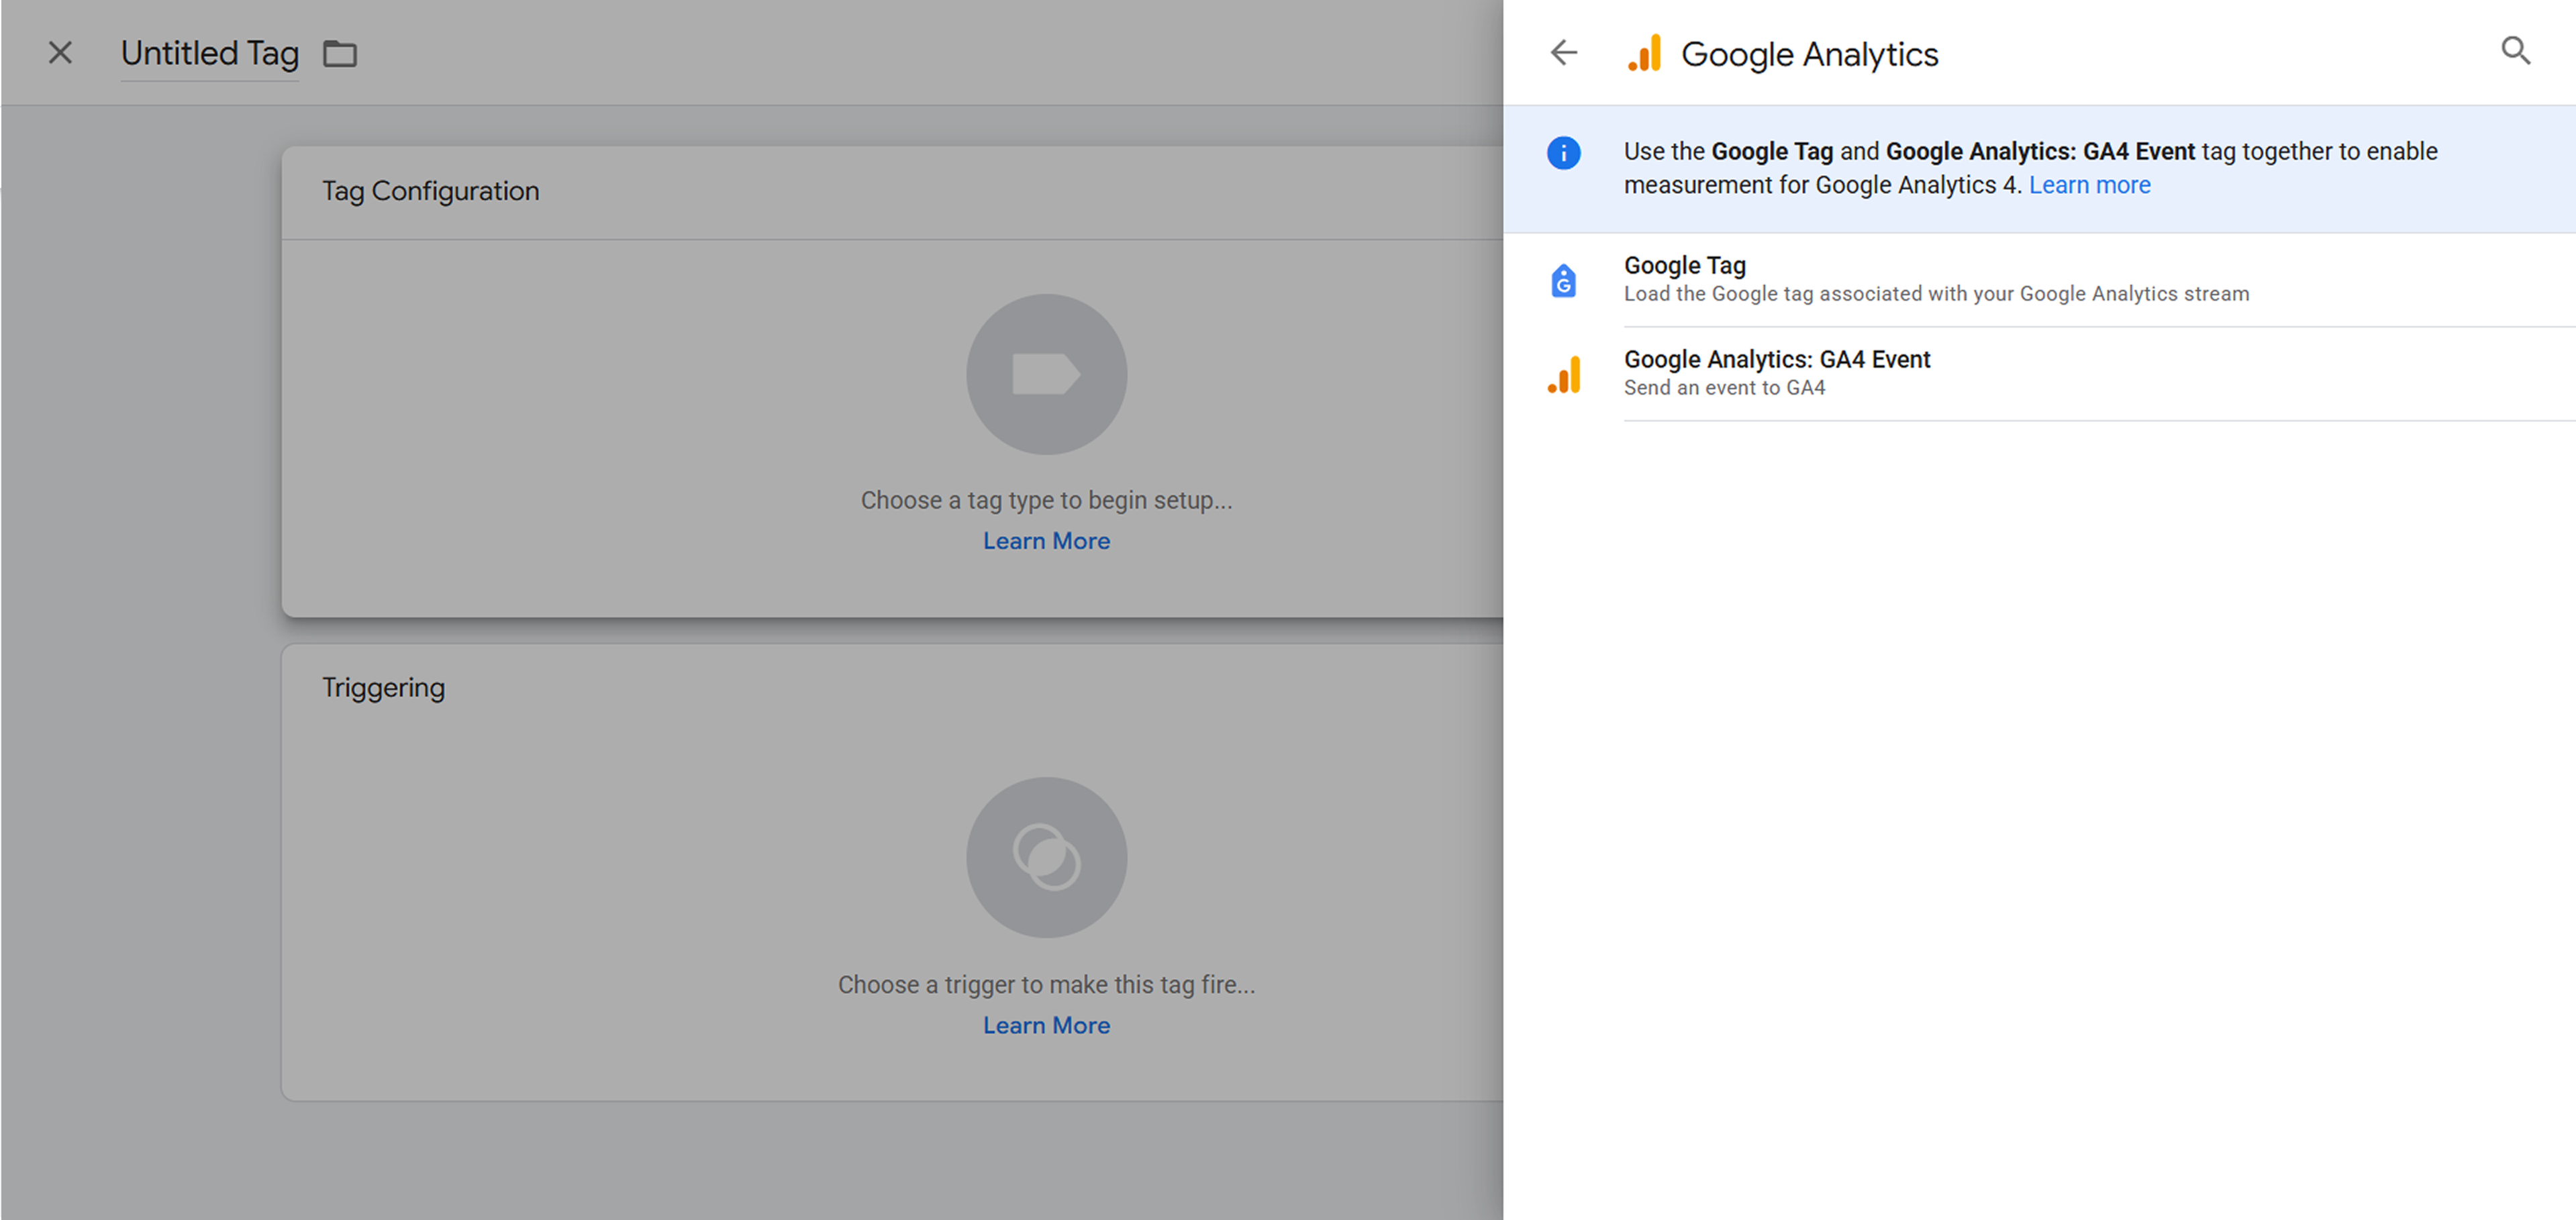Click the Tag Configuration card heading
The height and width of the screenshot is (1220, 2576).
[430, 191]
